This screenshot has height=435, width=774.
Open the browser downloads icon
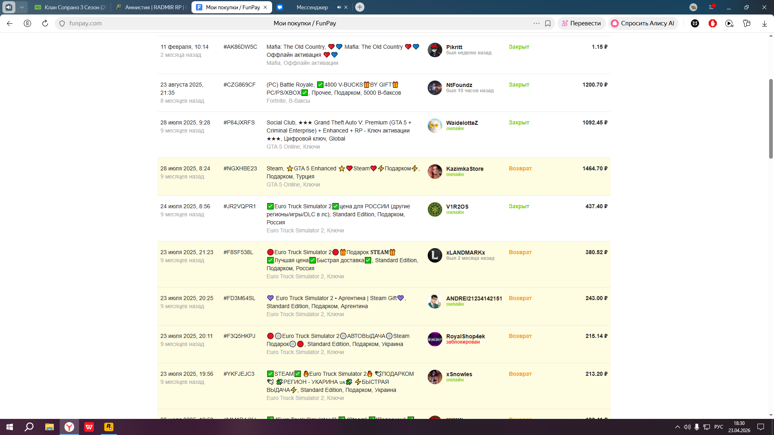tap(764, 23)
